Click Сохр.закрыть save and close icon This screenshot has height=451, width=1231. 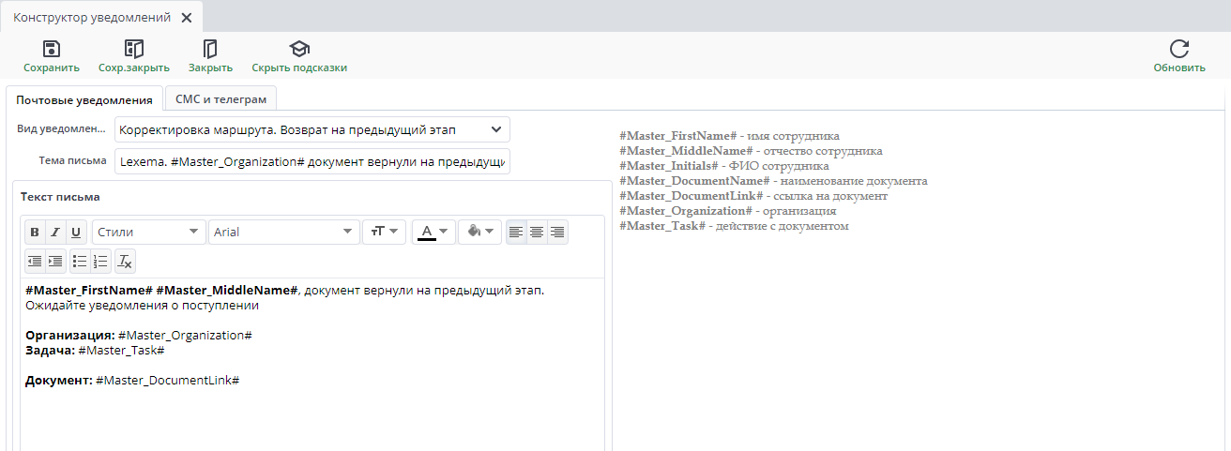click(134, 49)
